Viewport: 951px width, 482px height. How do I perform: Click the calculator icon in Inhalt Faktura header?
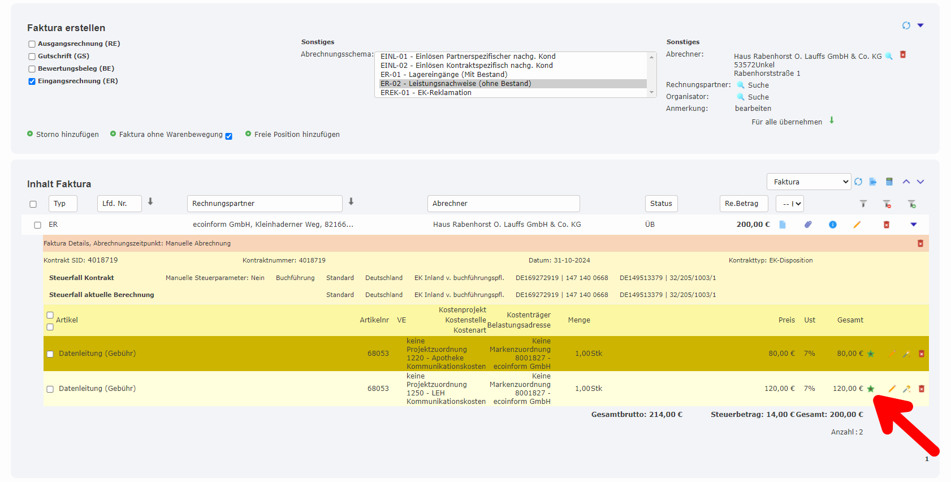coord(889,182)
